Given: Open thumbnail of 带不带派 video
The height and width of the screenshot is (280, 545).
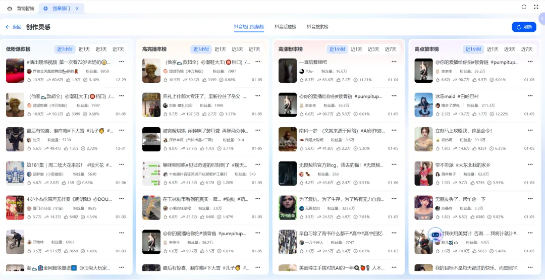Looking at the screenshot, I should [424, 174].
